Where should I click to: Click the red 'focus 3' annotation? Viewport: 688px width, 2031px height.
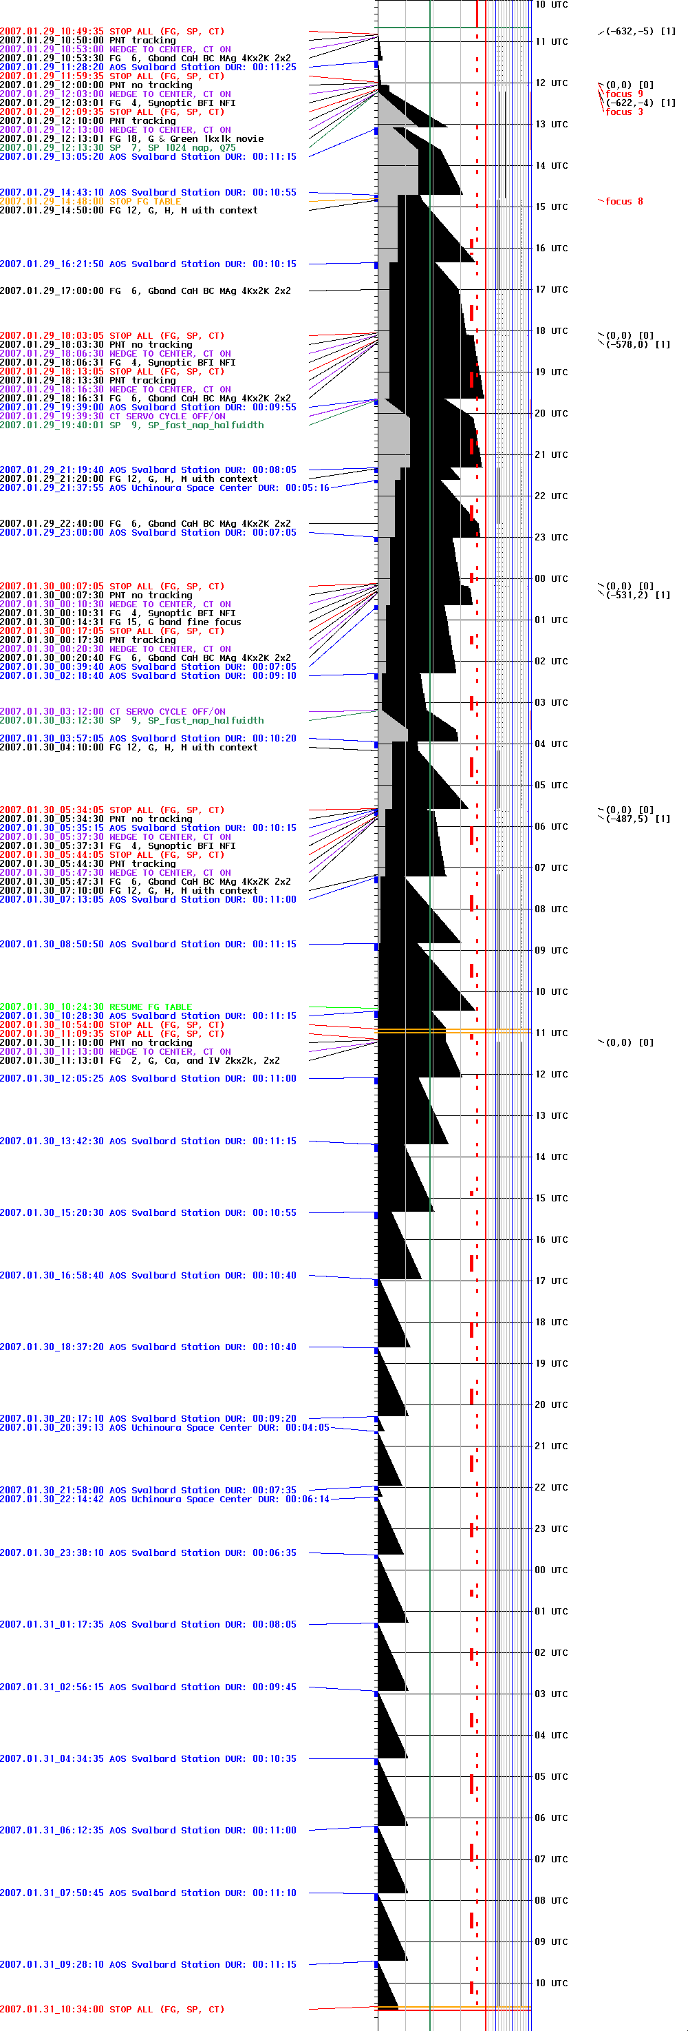623,112
